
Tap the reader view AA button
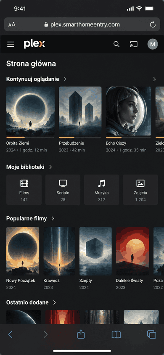[12, 25]
